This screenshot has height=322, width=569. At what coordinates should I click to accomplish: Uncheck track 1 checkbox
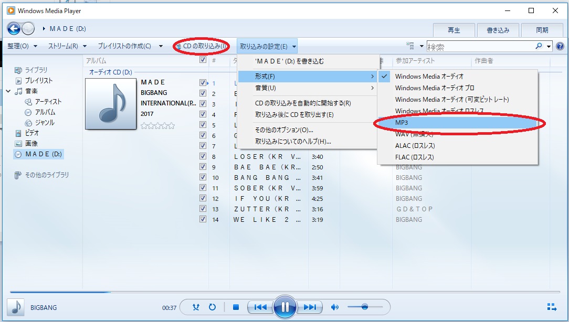click(x=203, y=83)
